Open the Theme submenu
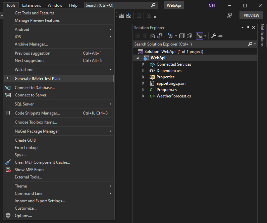The image size is (267, 223). 59,186
